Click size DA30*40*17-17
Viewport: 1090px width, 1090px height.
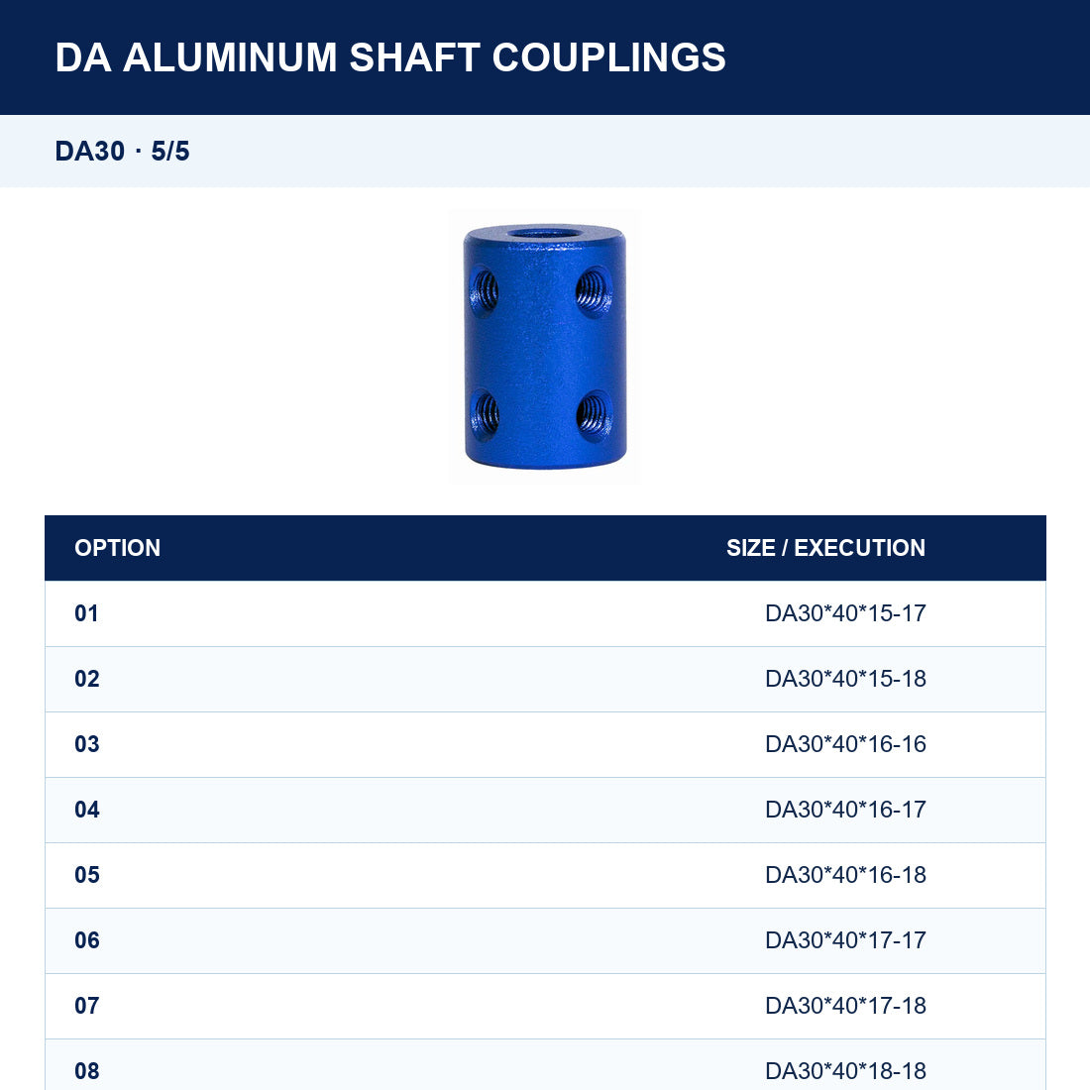845,939
